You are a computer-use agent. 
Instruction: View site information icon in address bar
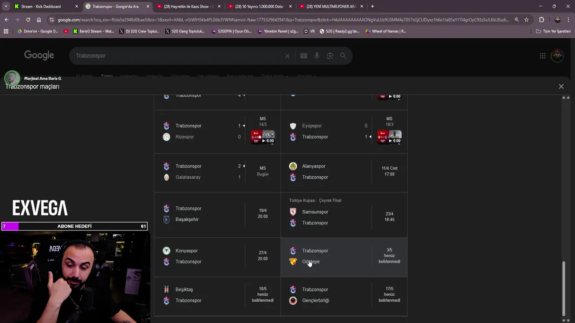coord(52,20)
